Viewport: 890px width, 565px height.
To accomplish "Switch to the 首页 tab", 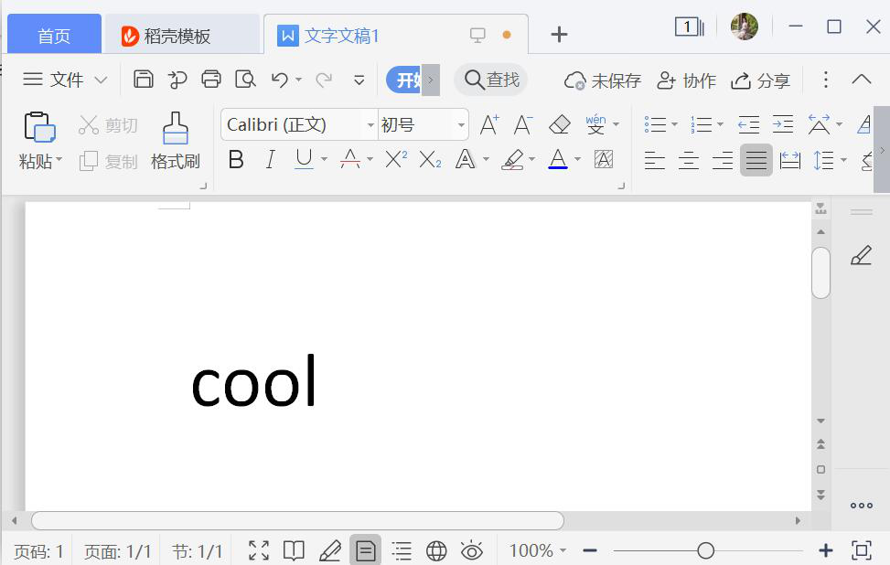I will (55, 36).
